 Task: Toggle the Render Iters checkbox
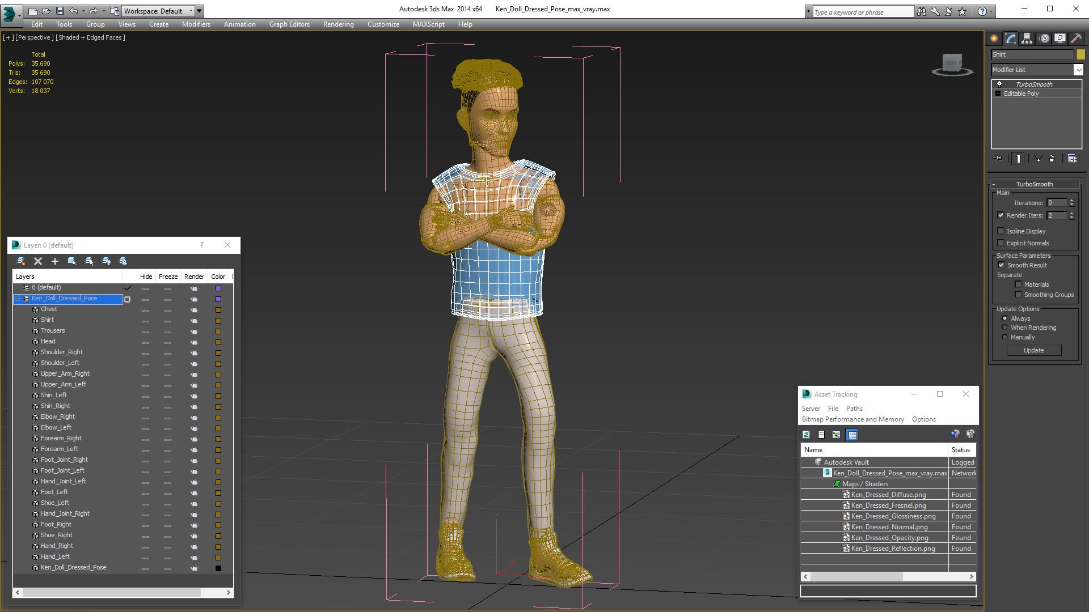(1001, 215)
